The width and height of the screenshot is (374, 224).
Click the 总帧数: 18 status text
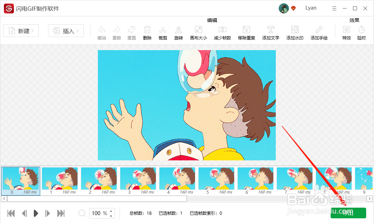pos(141,213)
